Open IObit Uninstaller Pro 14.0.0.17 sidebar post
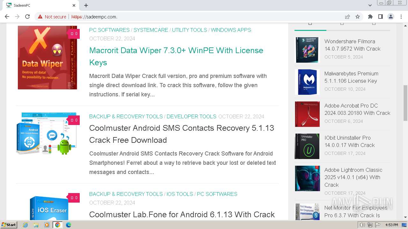The width and height of the screenshot is (408, 229). tap(350, 142)
